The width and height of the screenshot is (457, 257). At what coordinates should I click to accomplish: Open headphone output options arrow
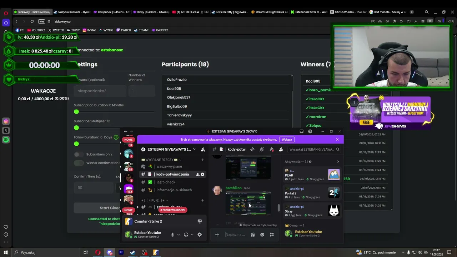(192, 235)
